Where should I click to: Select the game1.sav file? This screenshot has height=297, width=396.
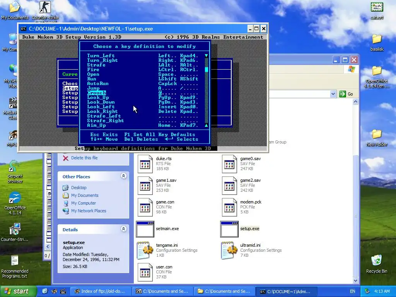pos(145,185)
